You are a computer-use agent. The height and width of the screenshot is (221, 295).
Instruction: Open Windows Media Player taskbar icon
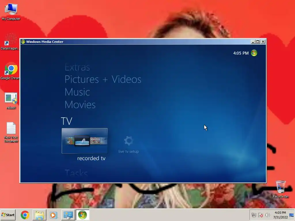tap(54, 215)
